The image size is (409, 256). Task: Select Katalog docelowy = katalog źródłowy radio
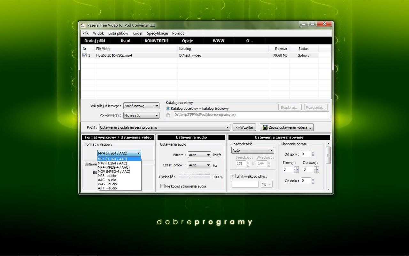(168, 108)
